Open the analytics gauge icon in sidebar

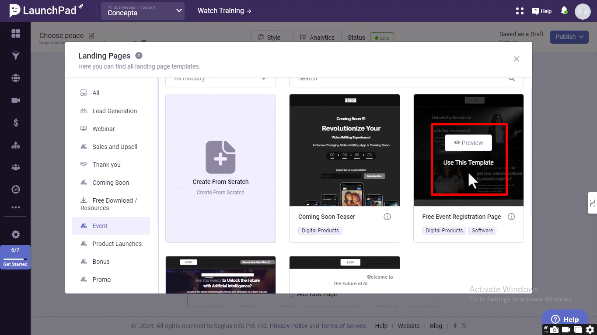(x=16, y=189)
